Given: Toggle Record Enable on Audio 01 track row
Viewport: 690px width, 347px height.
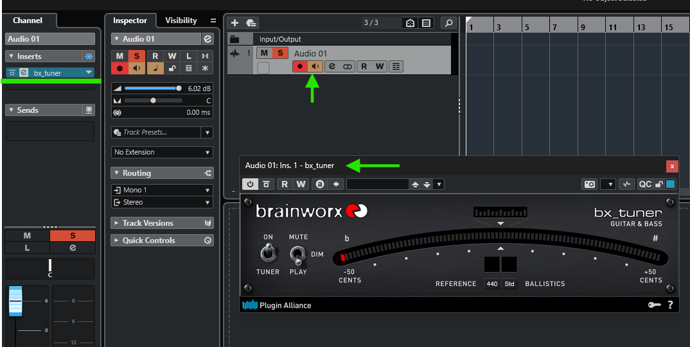Looking at the screenshot, I should click(300, 66).
